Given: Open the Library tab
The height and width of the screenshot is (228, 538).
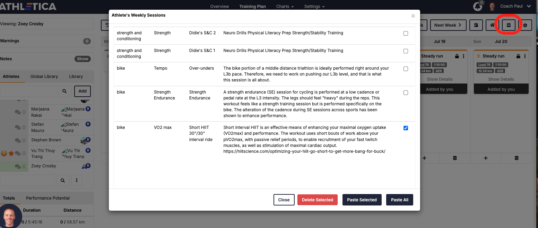Looking at the screenshot, I should 76,77.
